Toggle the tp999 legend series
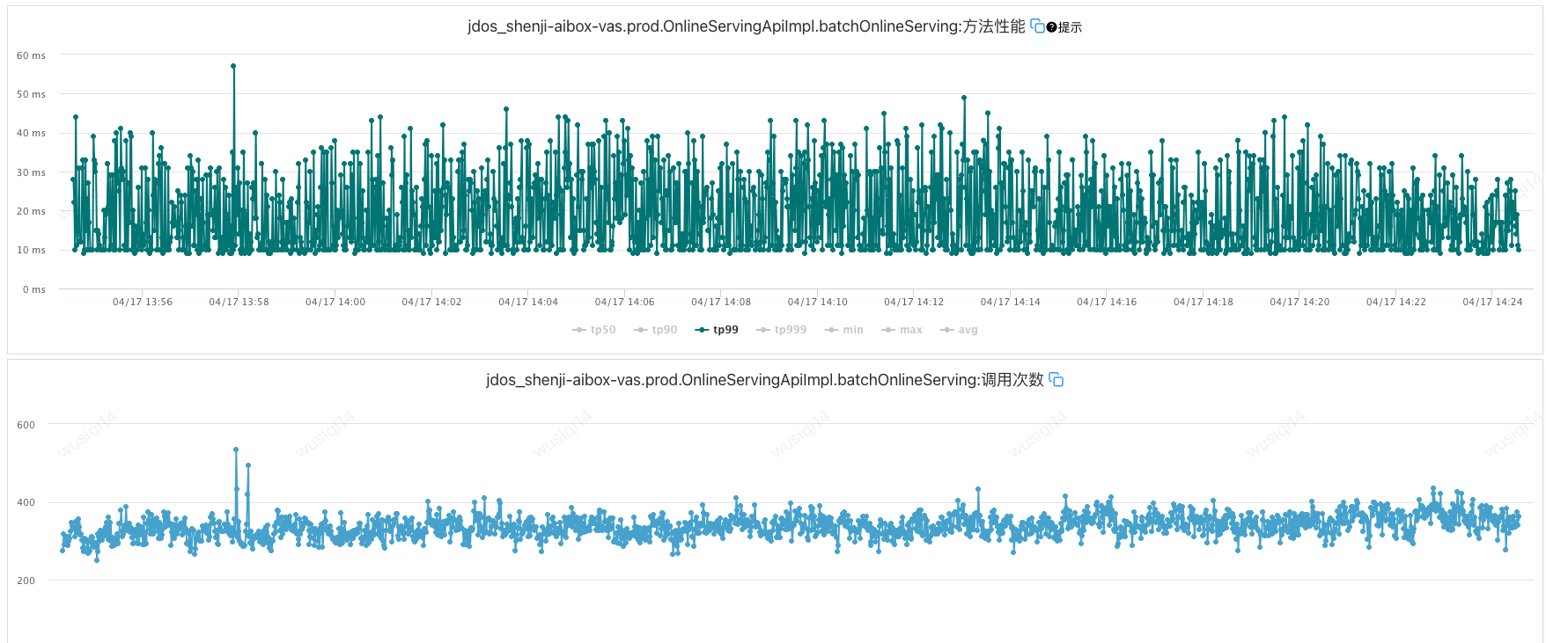Image resolution: width=1546 pixels, height=643 pixels. click(x=782, y=330)
